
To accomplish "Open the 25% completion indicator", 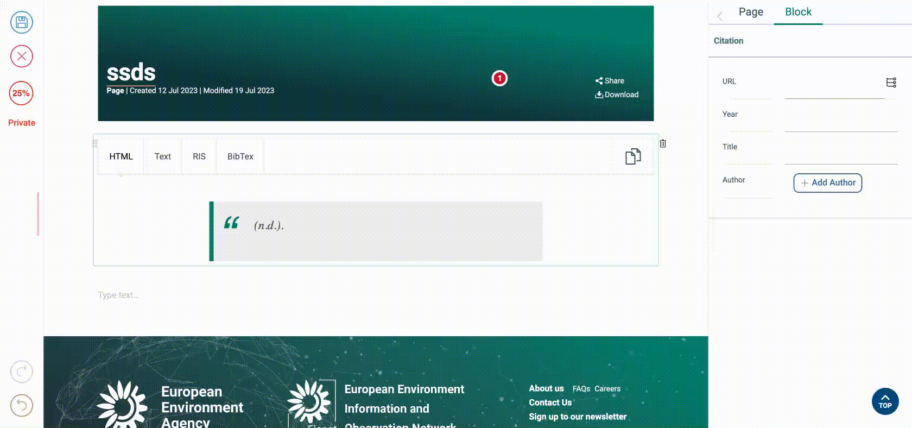I will pos(21,93).
